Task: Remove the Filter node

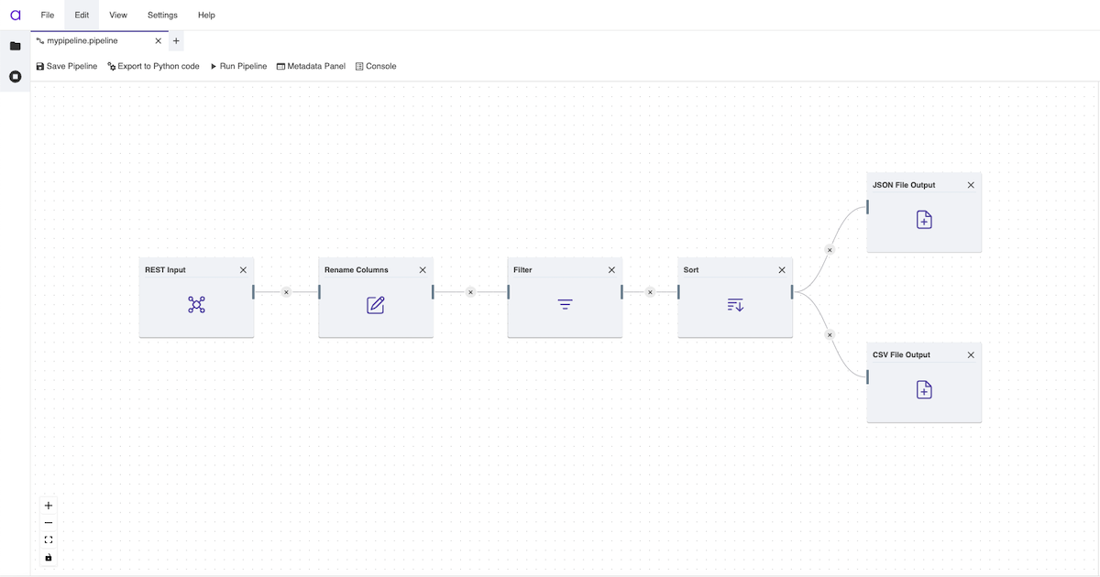Action: 611,270
